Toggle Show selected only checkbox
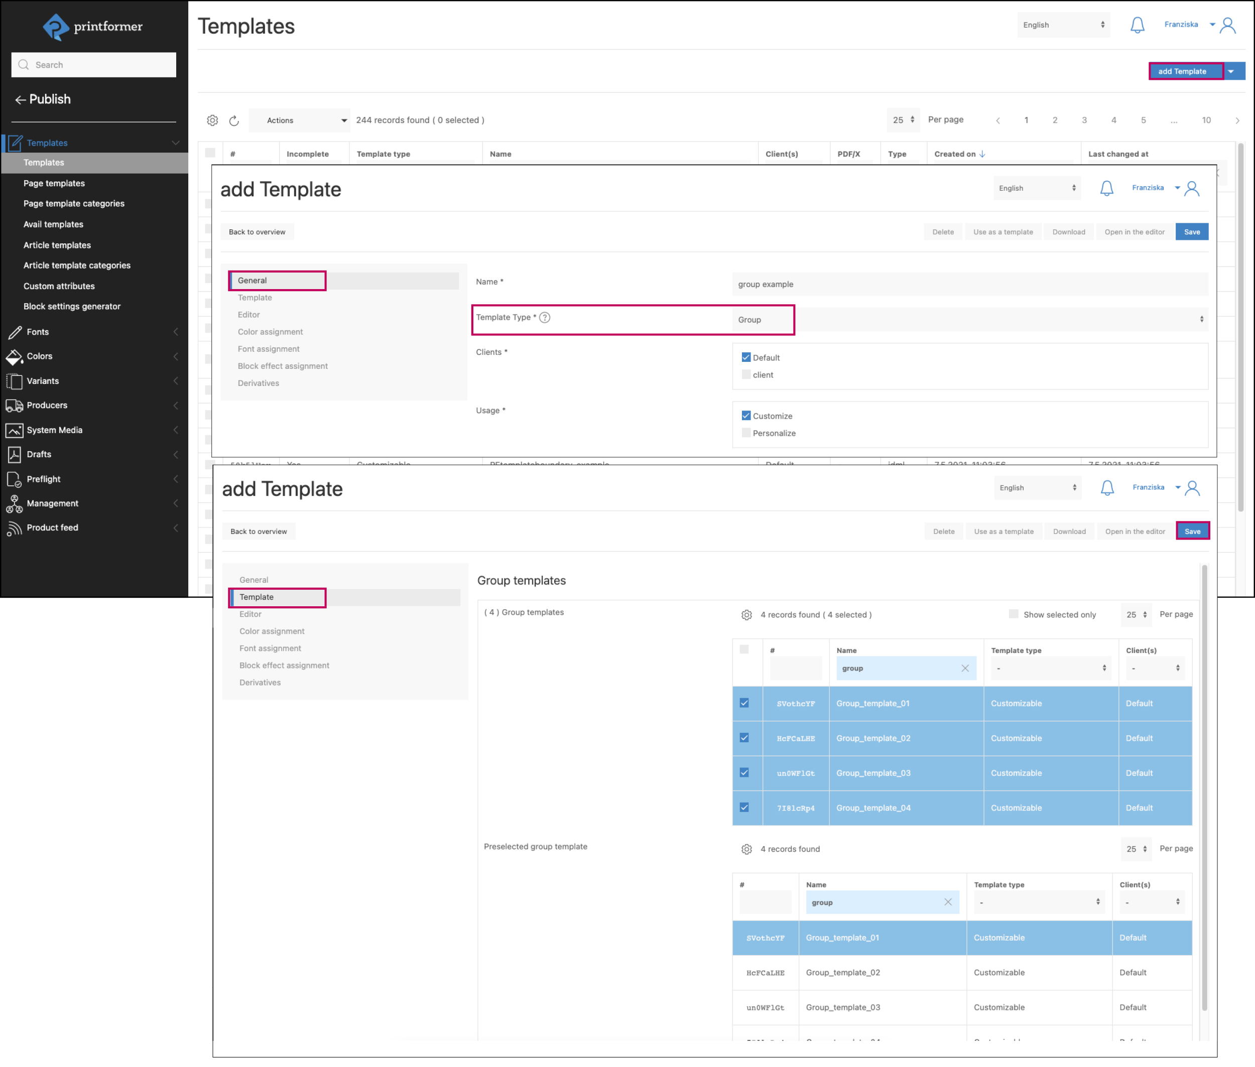 coord(1014,614)
